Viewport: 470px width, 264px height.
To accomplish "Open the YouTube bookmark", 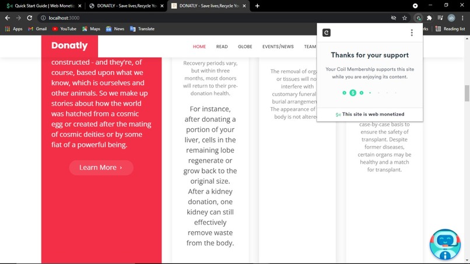I will point(64,29).
